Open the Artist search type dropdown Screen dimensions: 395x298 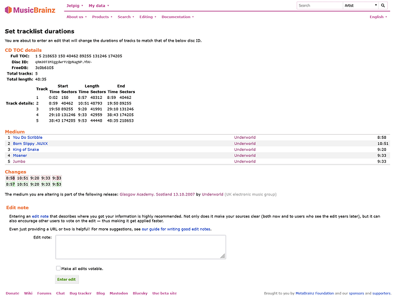pos(361,5)
